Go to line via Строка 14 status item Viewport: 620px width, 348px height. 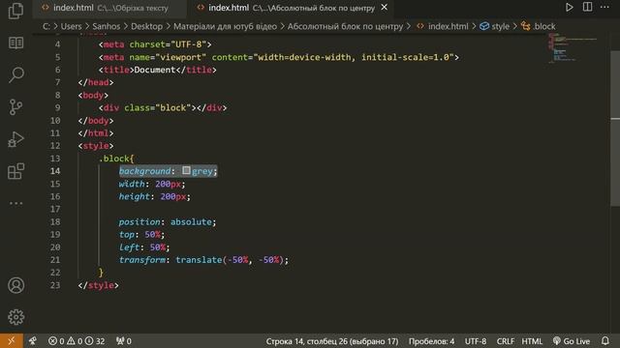tap(332, 341)
